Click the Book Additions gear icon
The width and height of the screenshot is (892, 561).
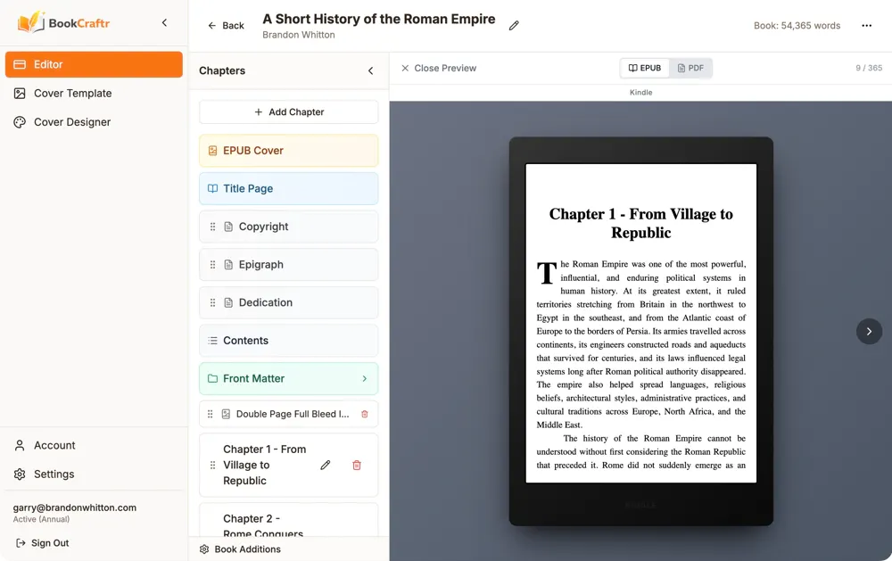click(204, 549)
